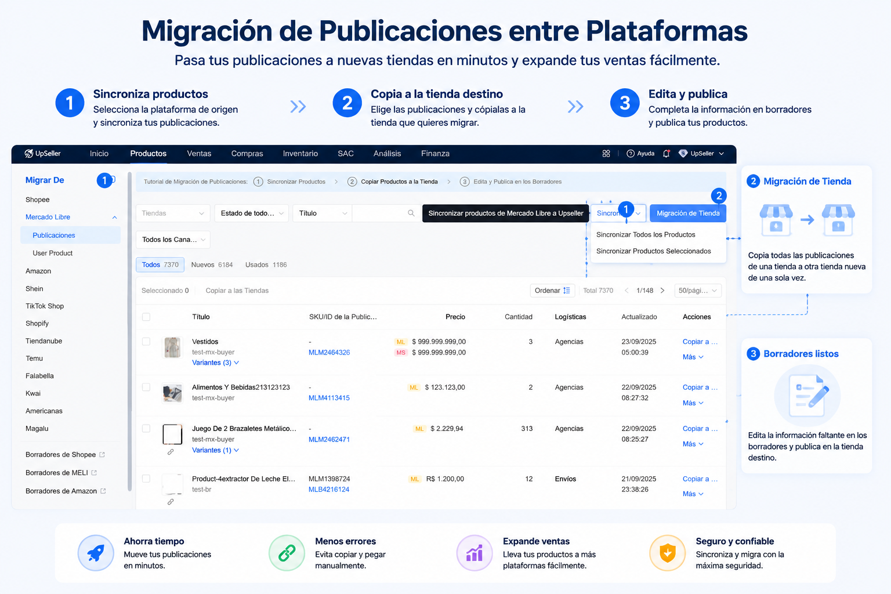Open the Ventas menu
The width and height of the screenshot is (891, 594).
click(x=199, y=154)
